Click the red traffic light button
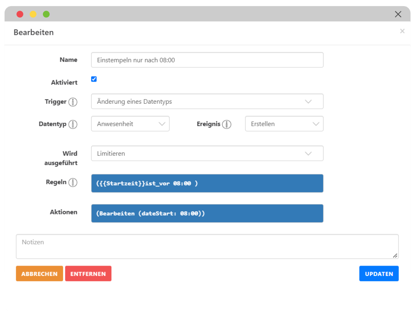The width and height of the screenshot is (413, 315). 20,14
